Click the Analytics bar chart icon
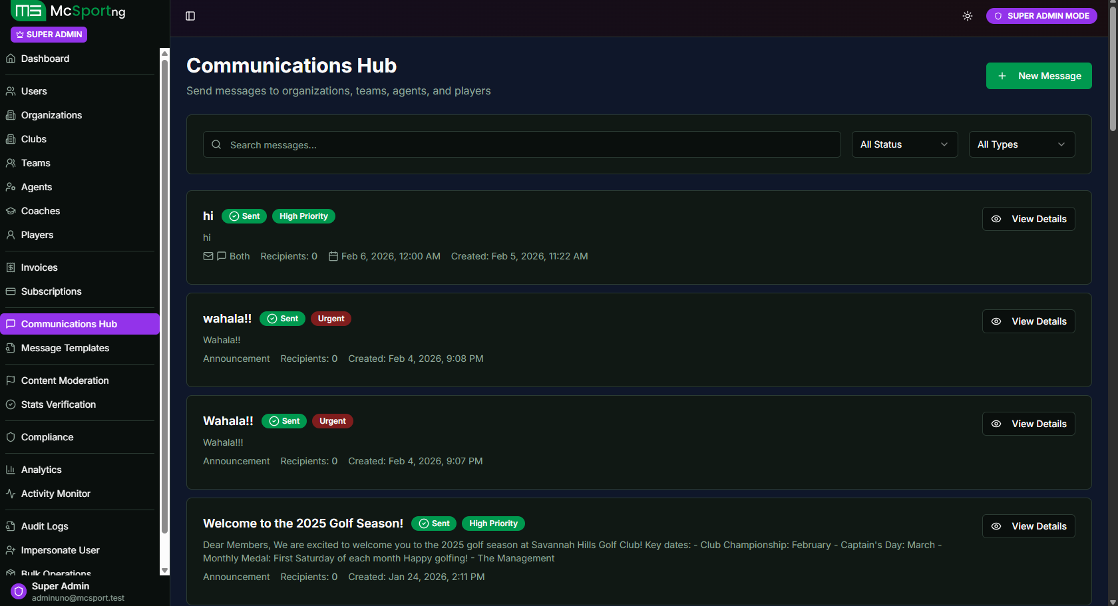Image resolution: width=1118 pixels, height=606 pixels. [x=11, y=470]
